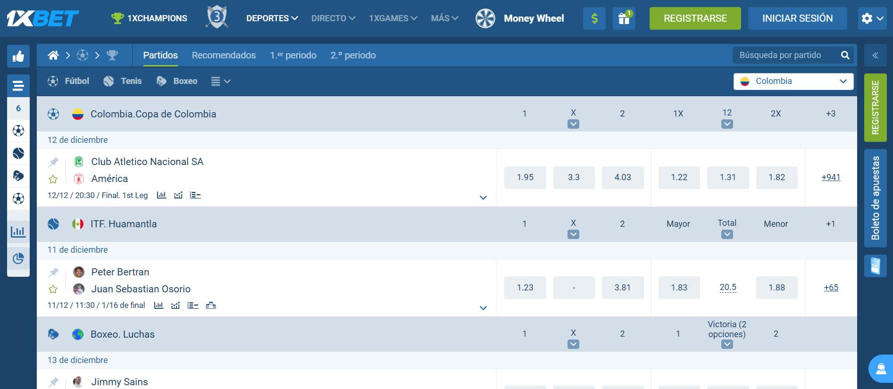
Task: Open the sidebar hamburger menu icon
Action: [18, 86]
